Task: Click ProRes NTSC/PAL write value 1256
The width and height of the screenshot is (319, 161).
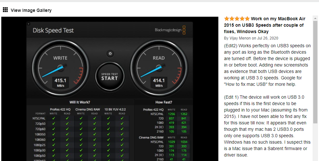Action: (x=171, y=114)
